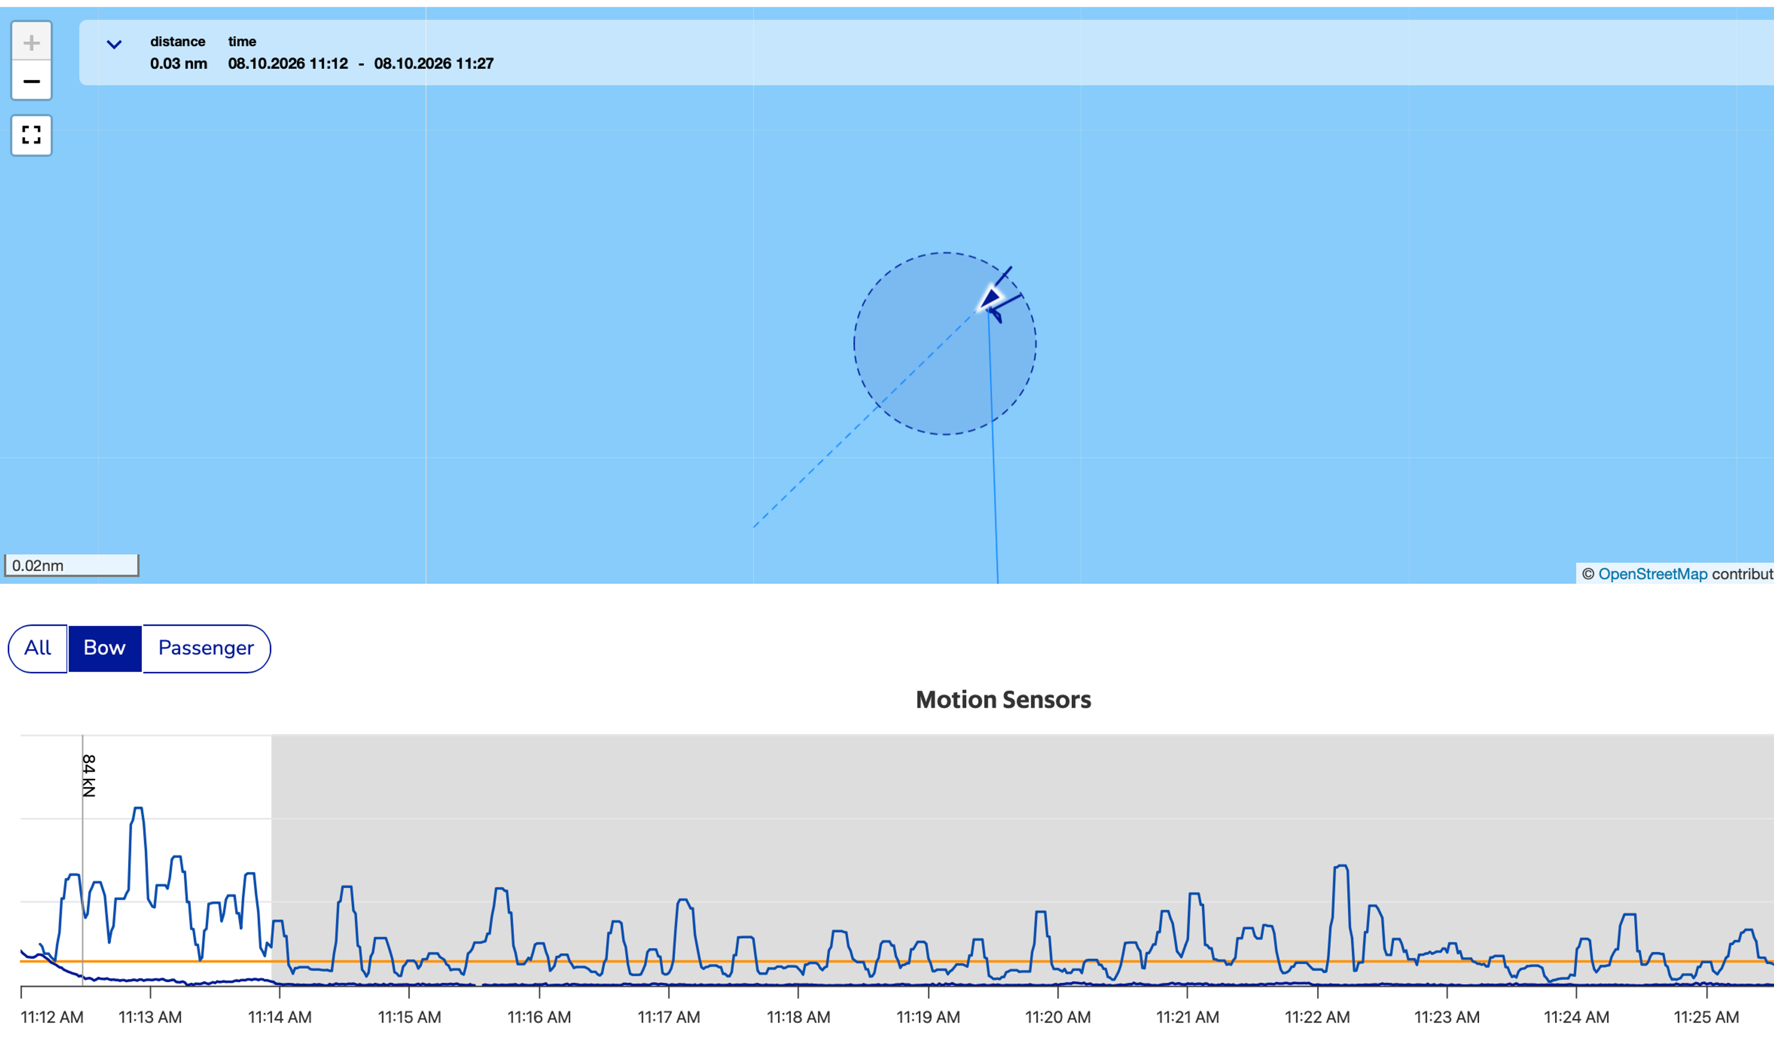This screenshot has height=1045, width=1774.
Task: Click the start time 08.10.2026 11:12
Action: pyautogui.click(x=288, y=63)
